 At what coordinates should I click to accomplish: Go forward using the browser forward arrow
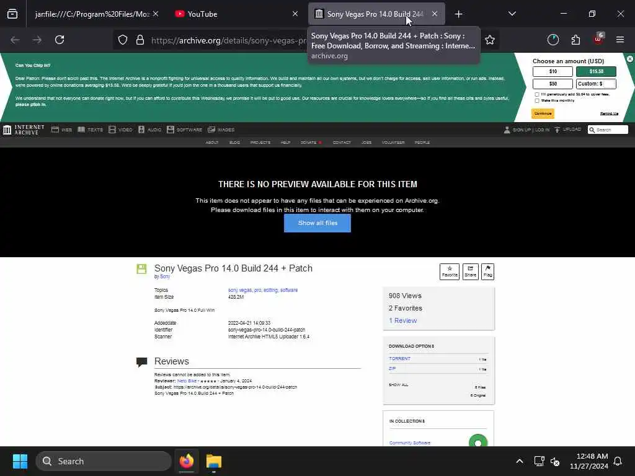pyautogui.click(x=37, y=40)
